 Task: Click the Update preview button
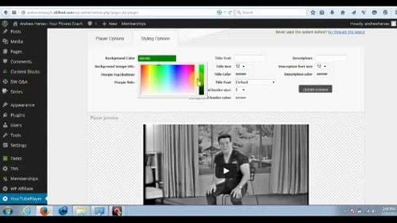point(315,89)
